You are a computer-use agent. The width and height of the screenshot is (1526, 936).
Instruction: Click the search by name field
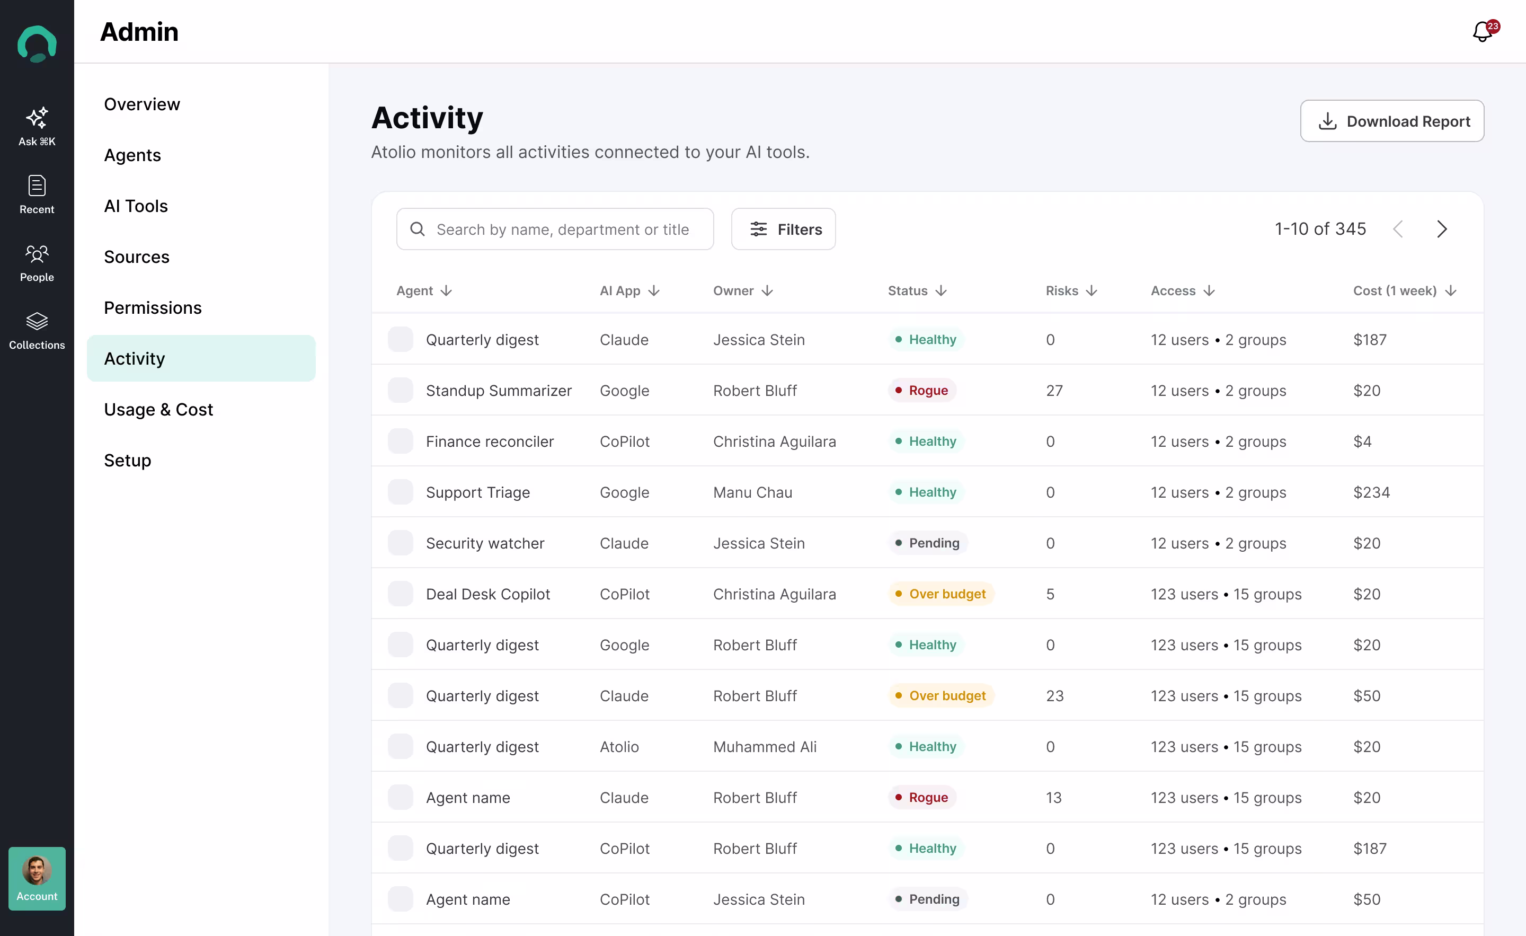[555, 229]
